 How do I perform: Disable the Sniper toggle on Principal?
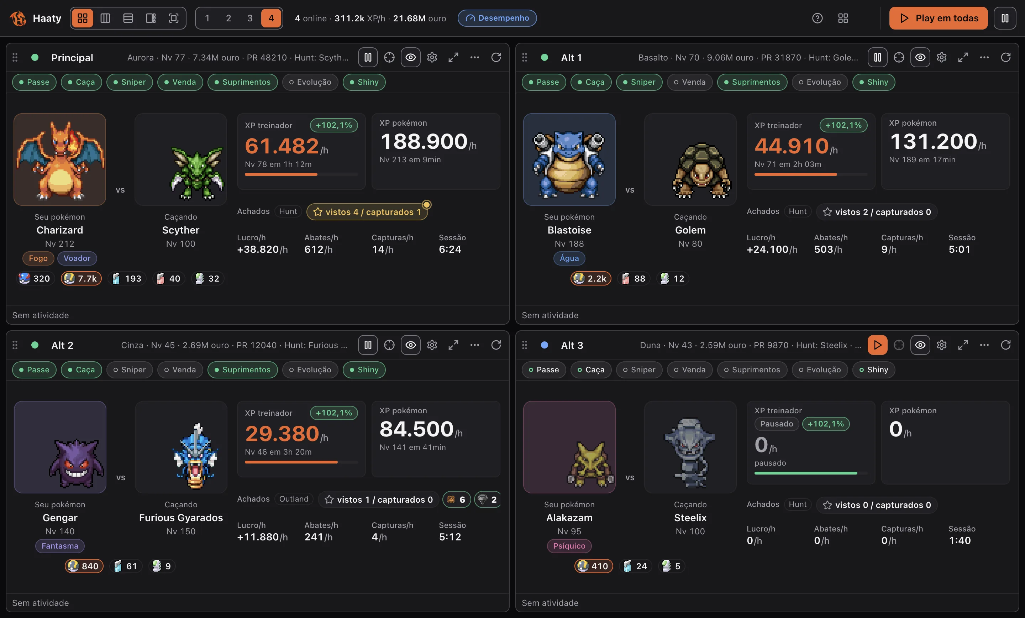(x=130, y=82)
